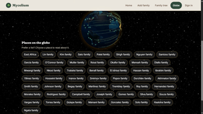Open Morales family place
Image resolution: width=203 pixels, height=114 pixels.
click(32, 94)
